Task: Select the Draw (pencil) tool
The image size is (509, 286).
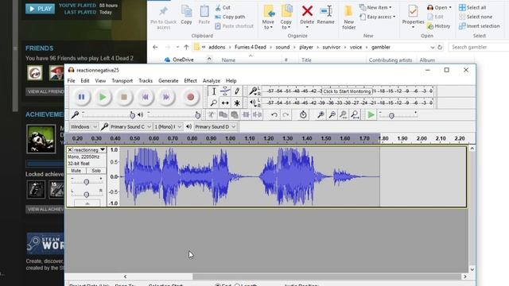Action: click(237, 91)
